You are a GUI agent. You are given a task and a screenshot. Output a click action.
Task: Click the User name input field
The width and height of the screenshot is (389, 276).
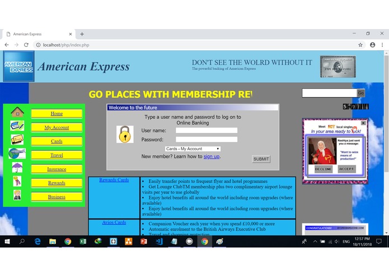click(207, 130)
